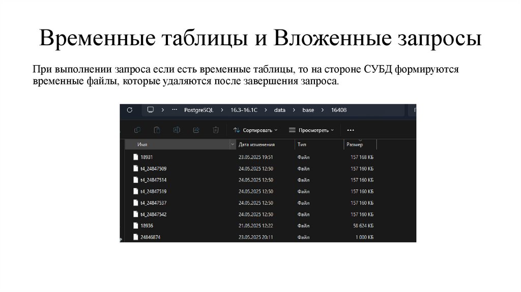
Task: Select the file t4_24847514
Action: 153,180
